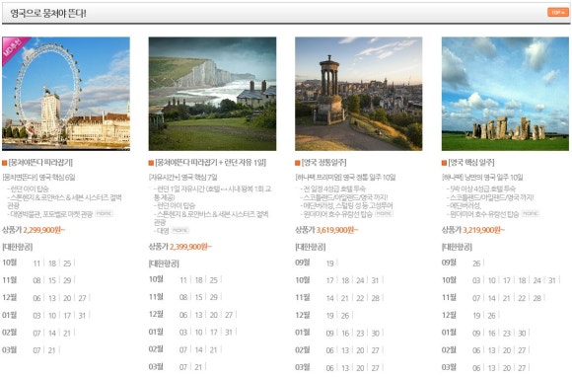Select 02월 06 in 영국 정통 일주 10일
Viewport: 572px width, 377px height.
[x=330, y=350]
